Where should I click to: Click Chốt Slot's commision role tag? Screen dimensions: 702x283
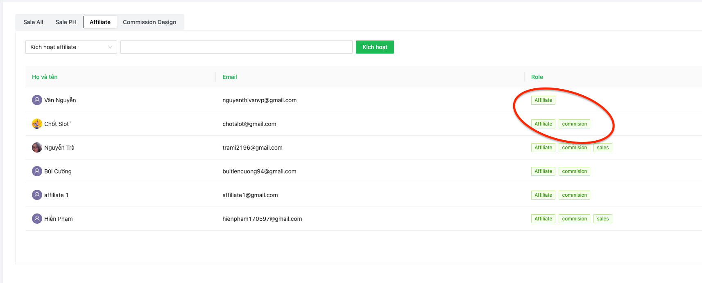coord(574,124)
